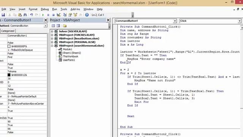Viewport: 243px width, 137px height.
Task: Click the Save icon in the toolbar
Action: point(3,15)
